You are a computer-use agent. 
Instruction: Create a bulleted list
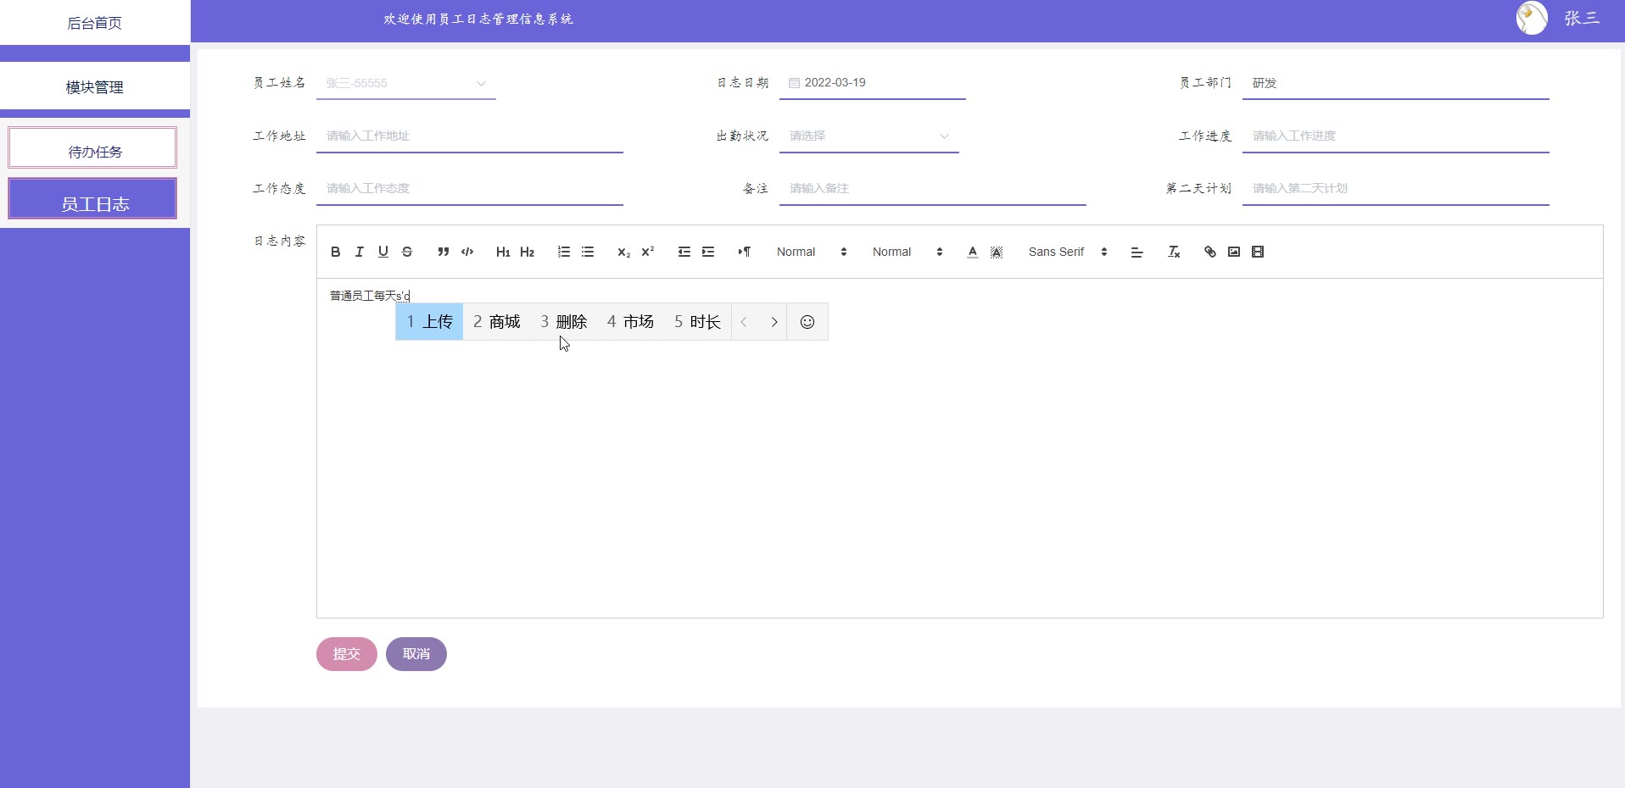click(588, 252)
